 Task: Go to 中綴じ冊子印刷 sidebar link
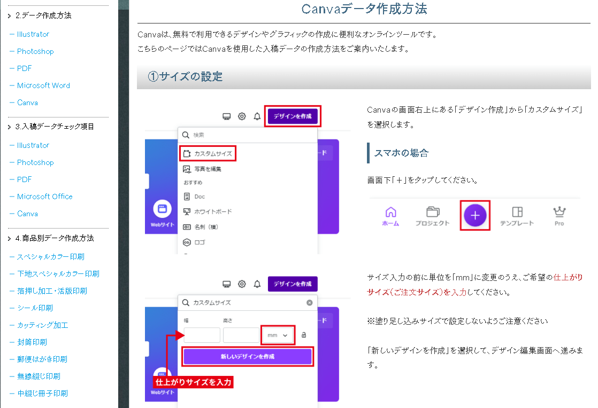[x=42, y=394]
